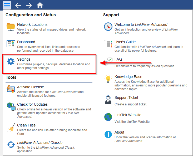
Task: Click "Create a support ticket." text
Action: click(x=131, y=104)
